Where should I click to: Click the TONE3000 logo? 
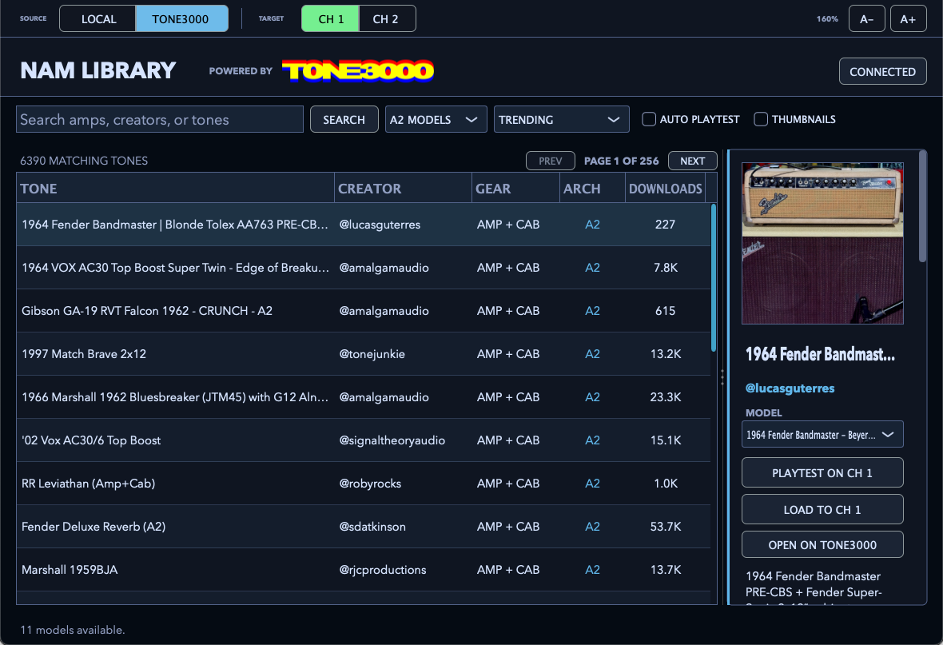tap(359, 70)
